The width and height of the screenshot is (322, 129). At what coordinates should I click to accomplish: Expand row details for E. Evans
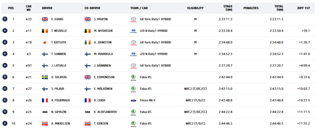coord(5,19)
